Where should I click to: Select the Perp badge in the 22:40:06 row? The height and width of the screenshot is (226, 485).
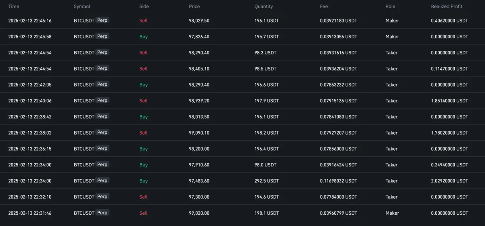102,100
